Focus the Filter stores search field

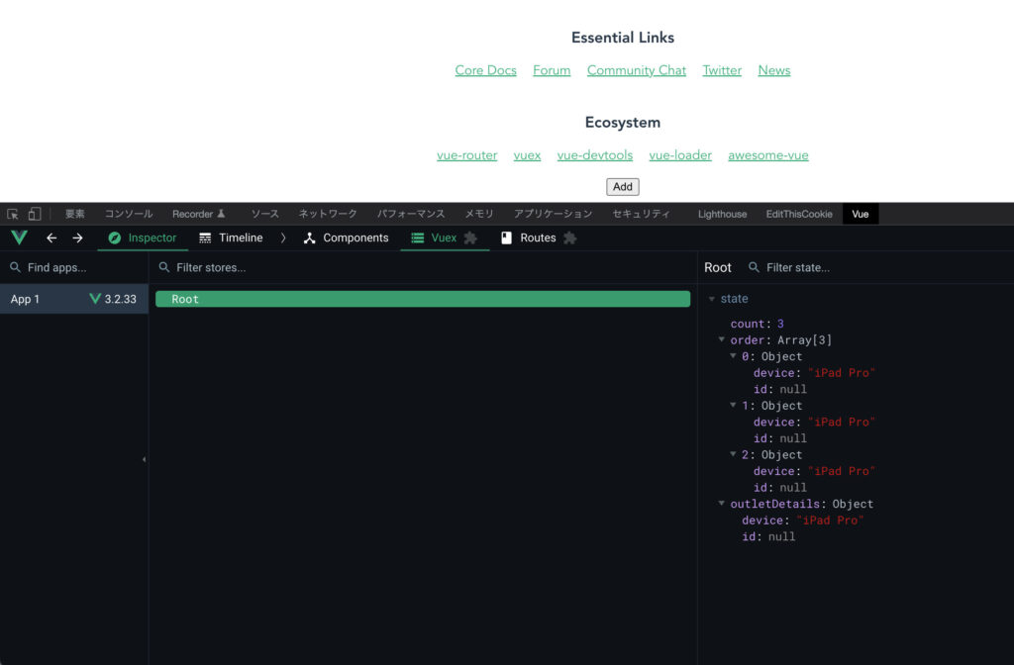tap(424, 267)
